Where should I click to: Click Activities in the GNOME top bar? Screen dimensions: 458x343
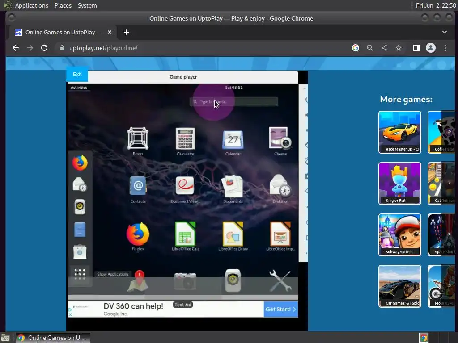tap(79, 88)
